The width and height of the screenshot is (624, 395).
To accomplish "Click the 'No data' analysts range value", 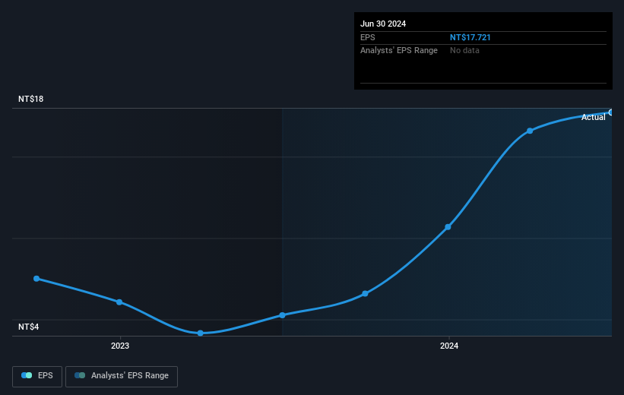I will 464,51.
